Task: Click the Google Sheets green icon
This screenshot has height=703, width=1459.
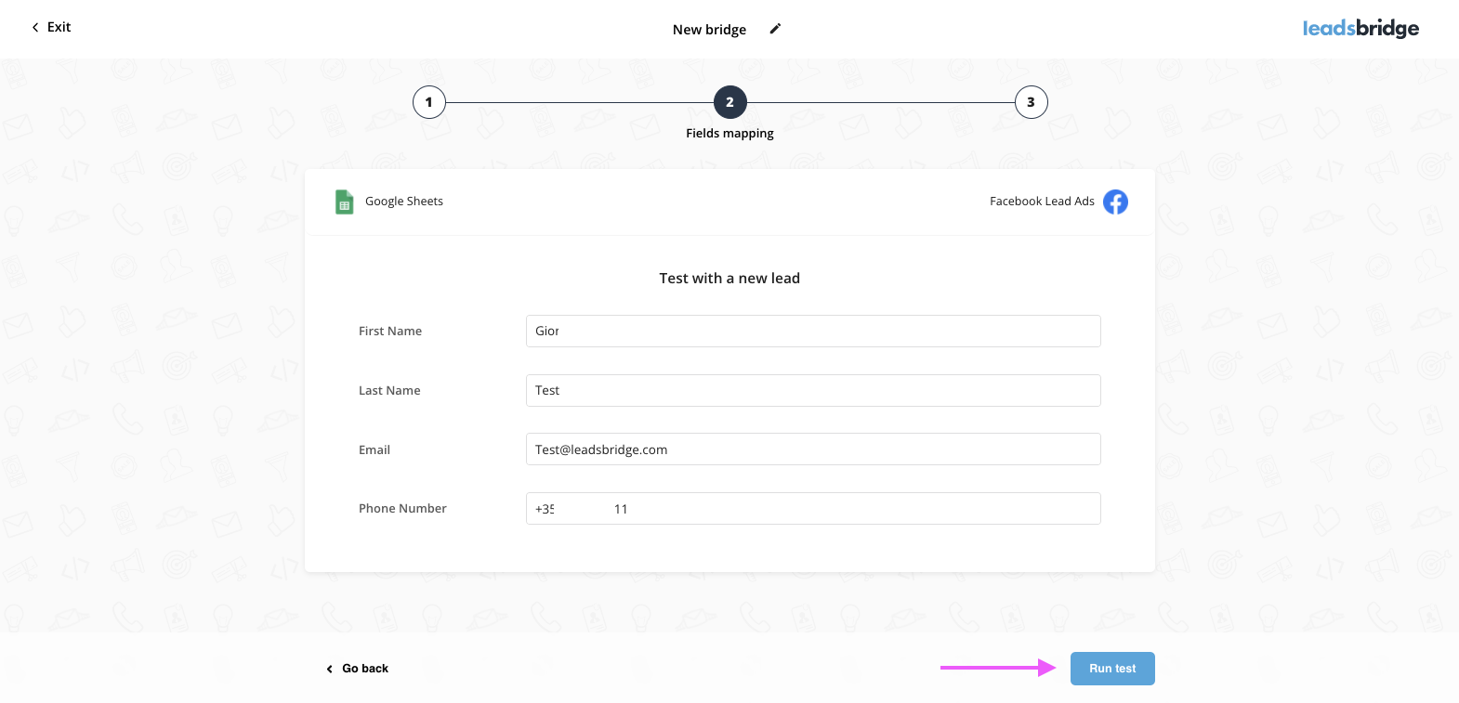Action: pyautogui.click(x=344, y=202)
